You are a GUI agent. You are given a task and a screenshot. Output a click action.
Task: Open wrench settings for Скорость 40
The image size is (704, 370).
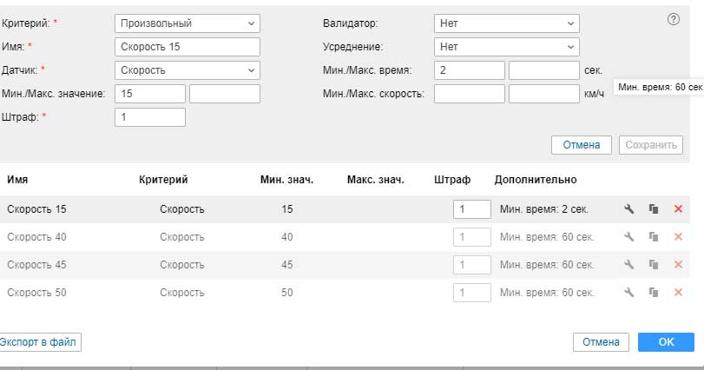tap(629, 237)
